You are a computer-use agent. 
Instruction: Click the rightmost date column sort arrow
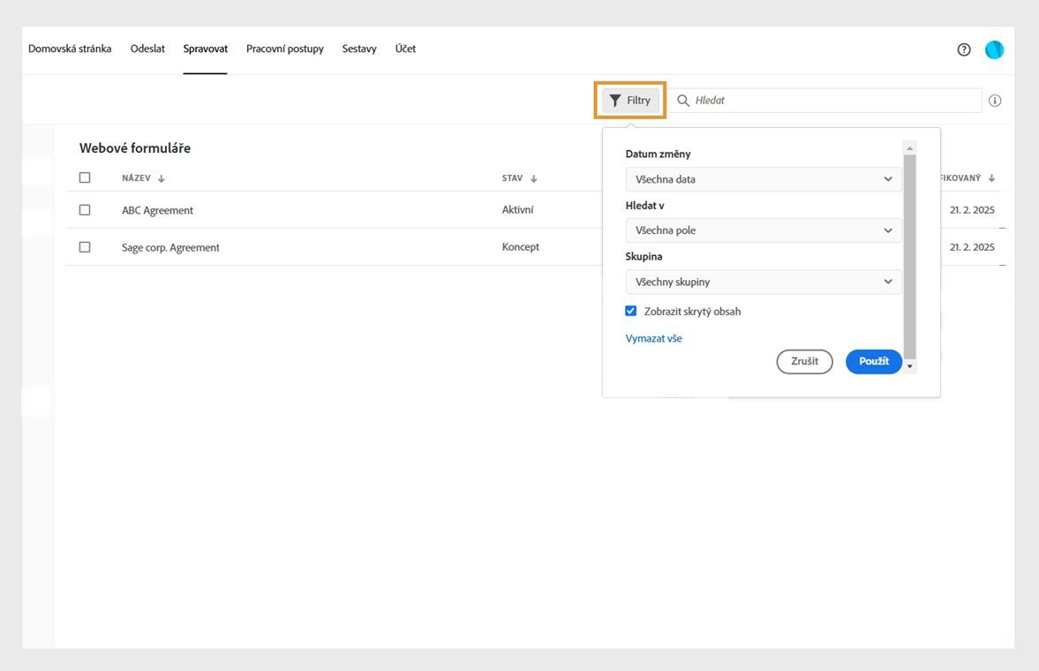992,178
